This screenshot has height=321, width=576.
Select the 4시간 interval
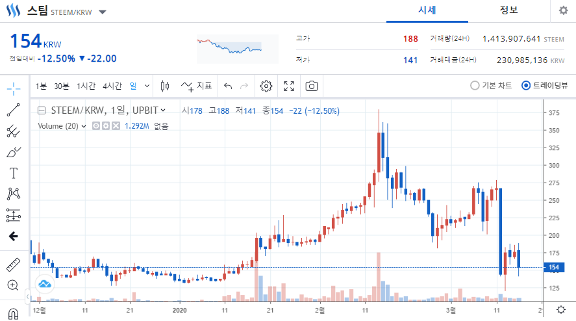112,86
